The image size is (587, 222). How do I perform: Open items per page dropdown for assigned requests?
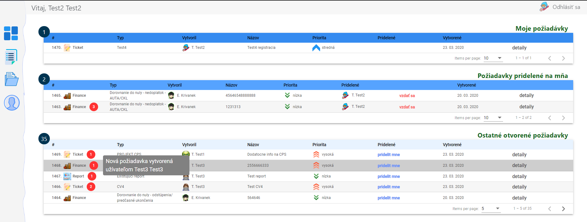(x=493, y=118)
